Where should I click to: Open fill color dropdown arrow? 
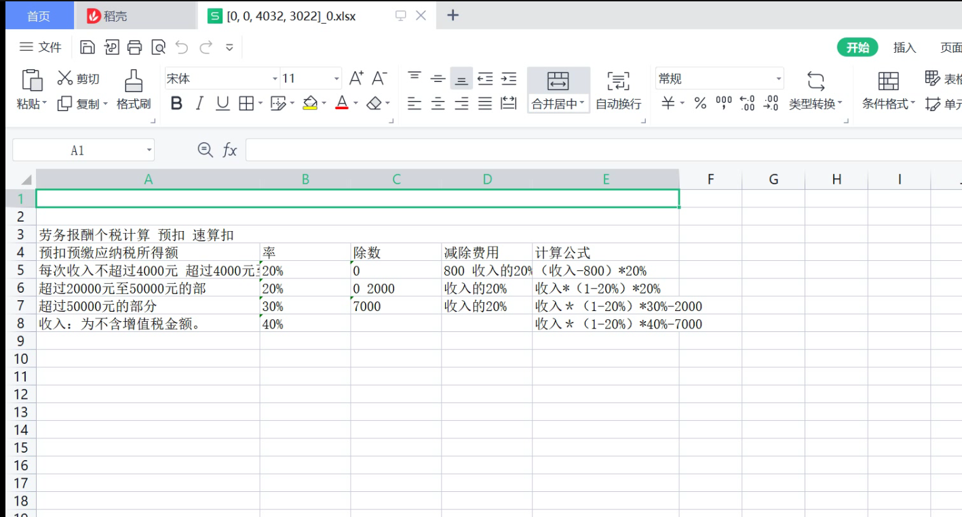point(324,104)
